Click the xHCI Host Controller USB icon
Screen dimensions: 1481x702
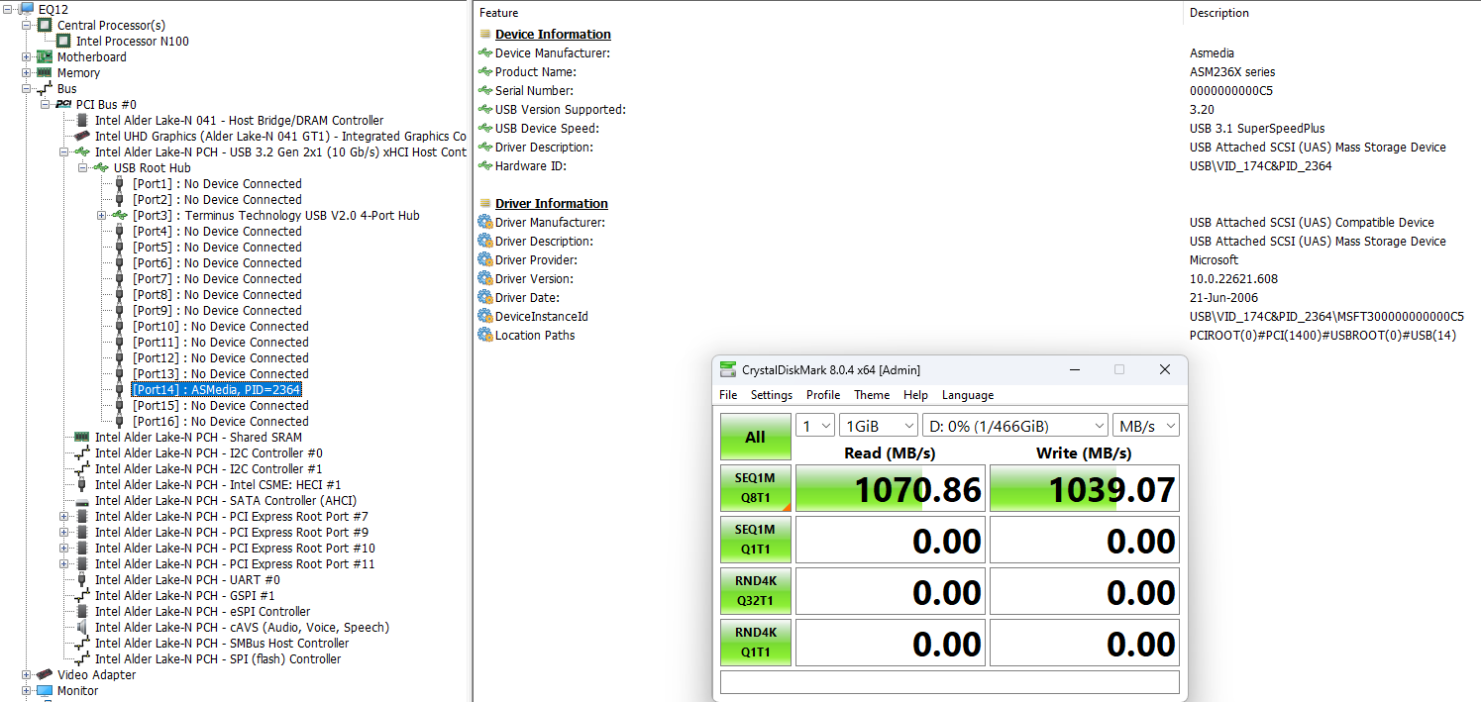tap(82, 151)
